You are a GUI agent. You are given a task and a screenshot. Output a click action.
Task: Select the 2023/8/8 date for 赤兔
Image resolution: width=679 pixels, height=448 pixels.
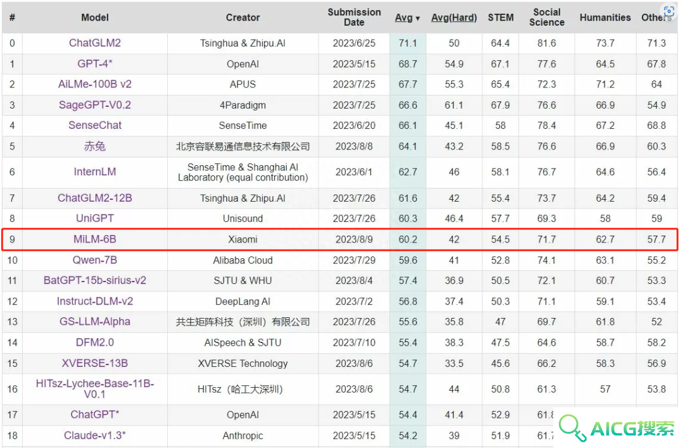pos(354,146)
